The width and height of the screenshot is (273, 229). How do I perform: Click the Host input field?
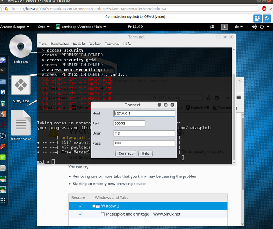[x=144, y=113]
